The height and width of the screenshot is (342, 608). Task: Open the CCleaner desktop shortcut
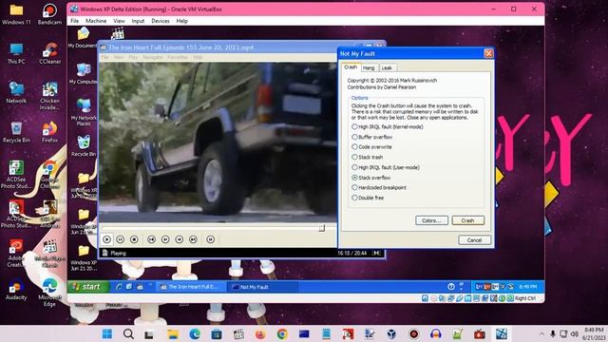(50, 53)
